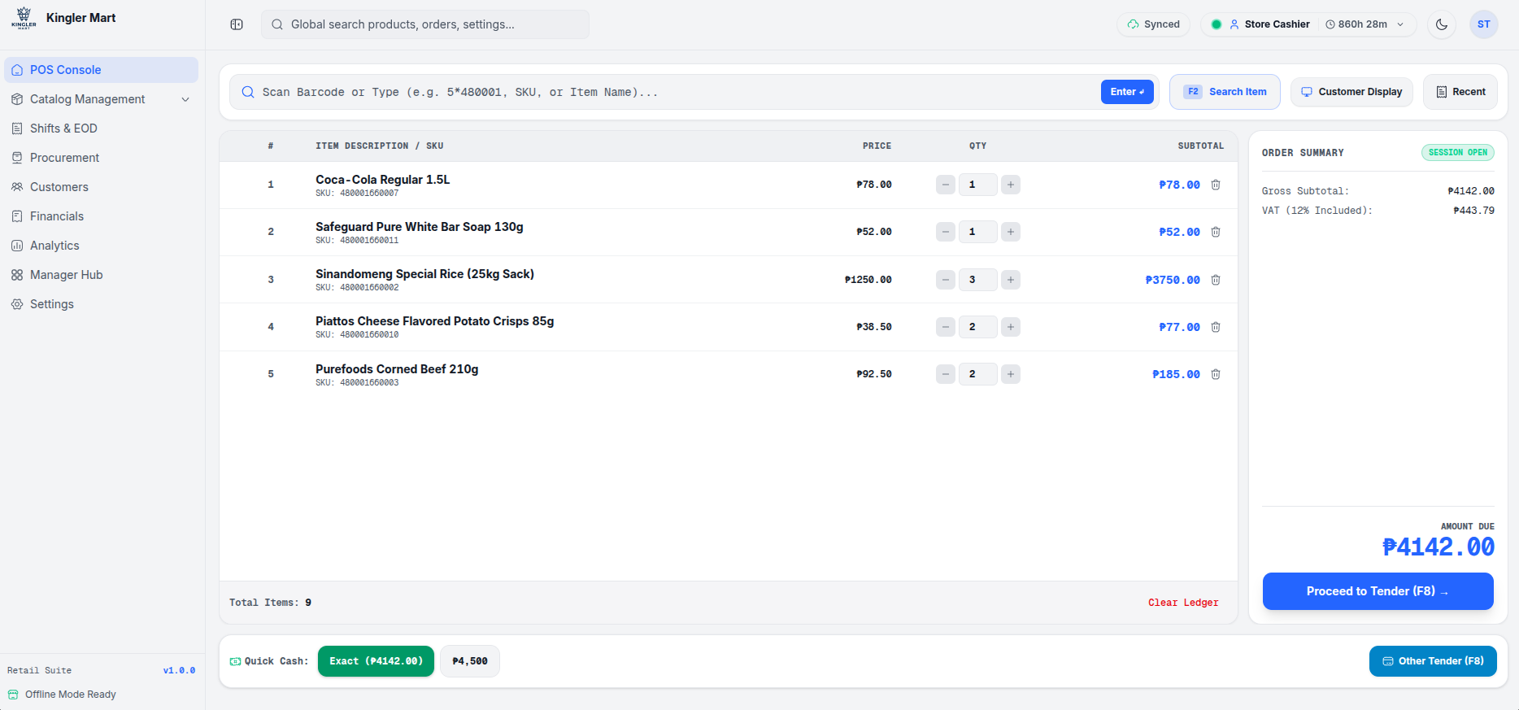The width and height of the screenshot is (1519, 710).
Task: Increase Purefoods Corned Beef quantity
Action: tap(1011, 374)
